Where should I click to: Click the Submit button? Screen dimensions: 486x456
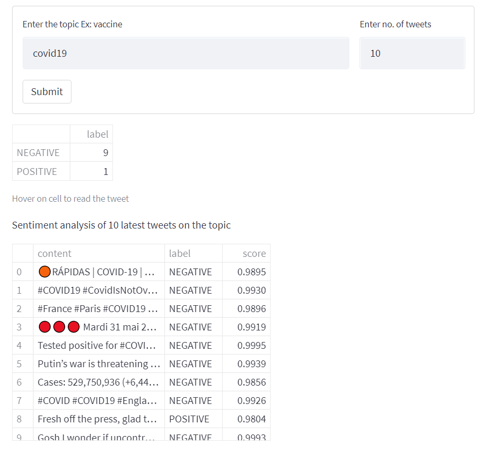(x=47, y=91)
